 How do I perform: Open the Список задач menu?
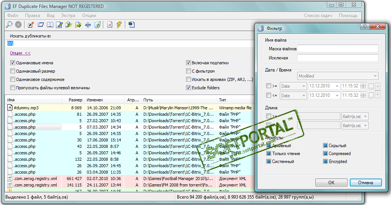coord(318,16)
